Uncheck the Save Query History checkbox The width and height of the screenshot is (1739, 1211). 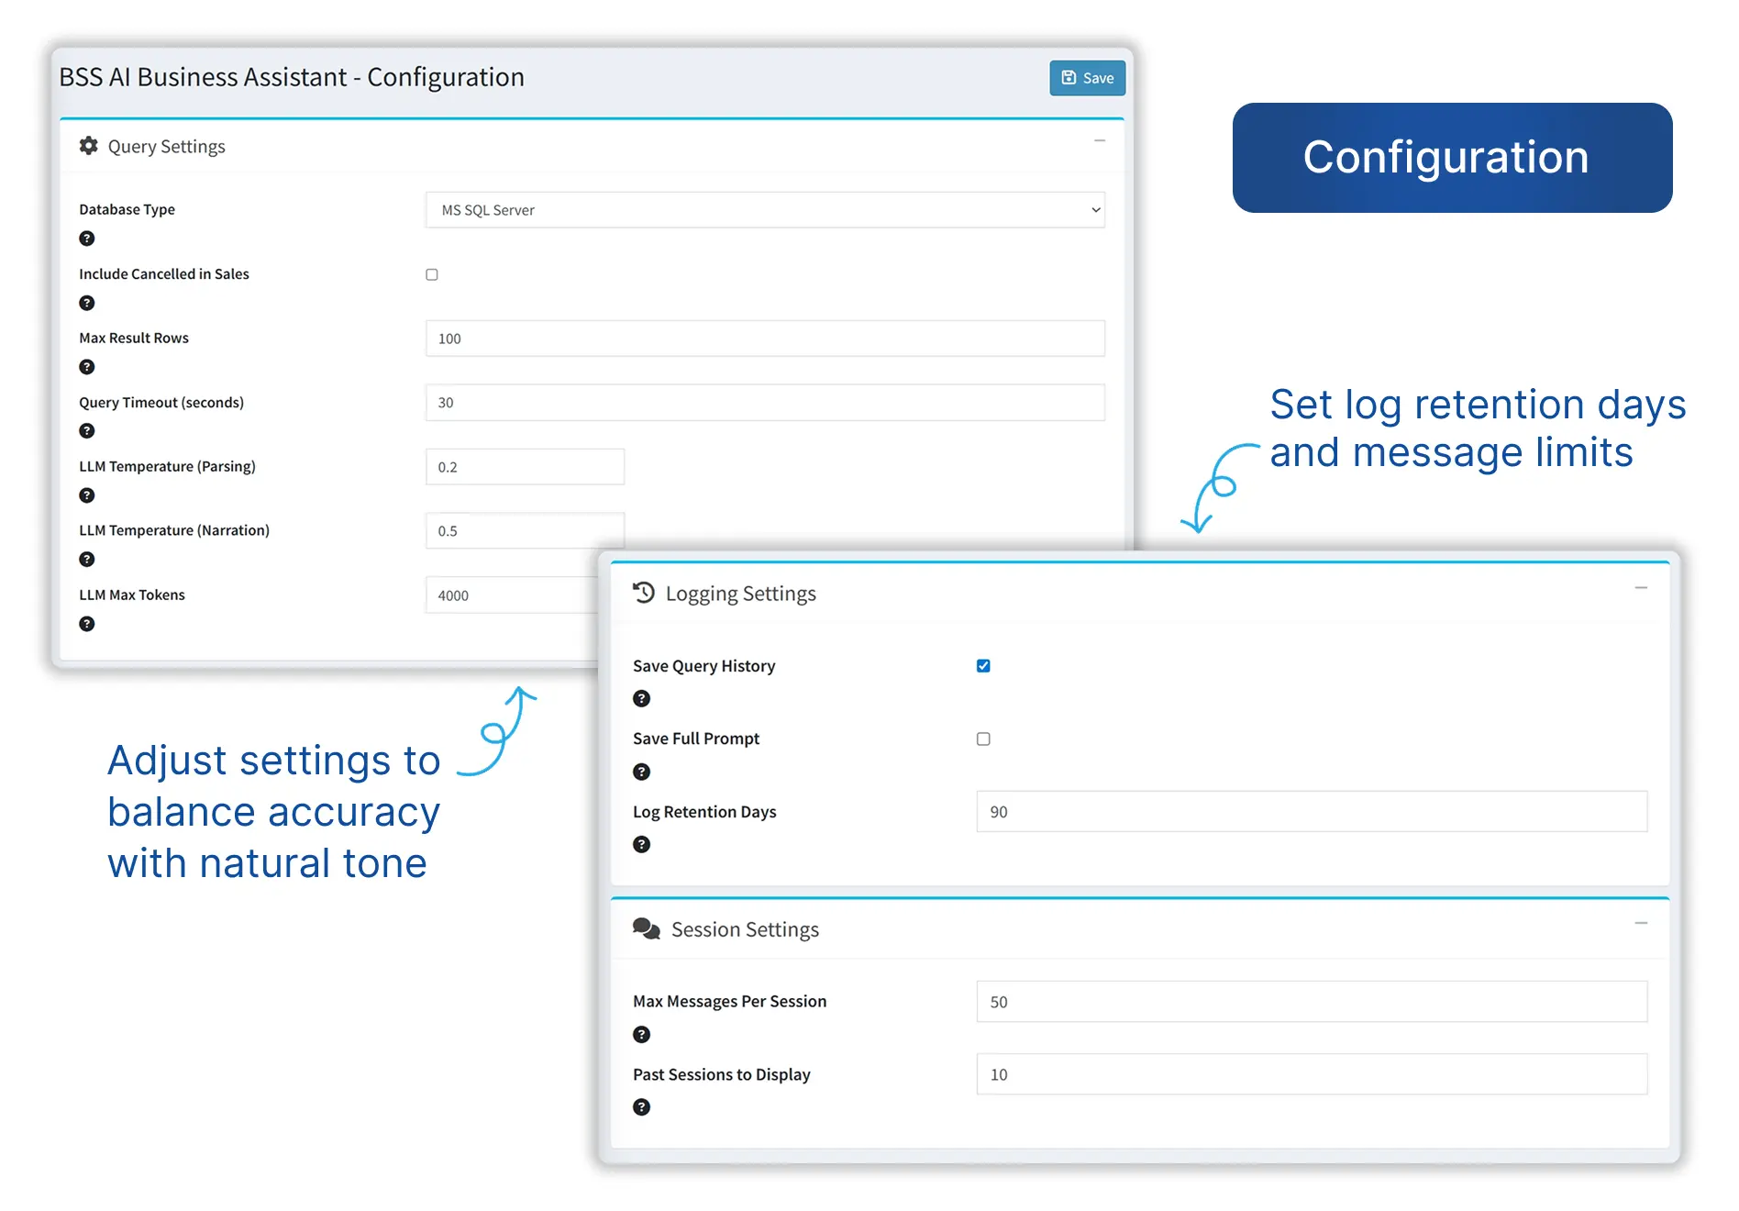(x=983, y=666)
